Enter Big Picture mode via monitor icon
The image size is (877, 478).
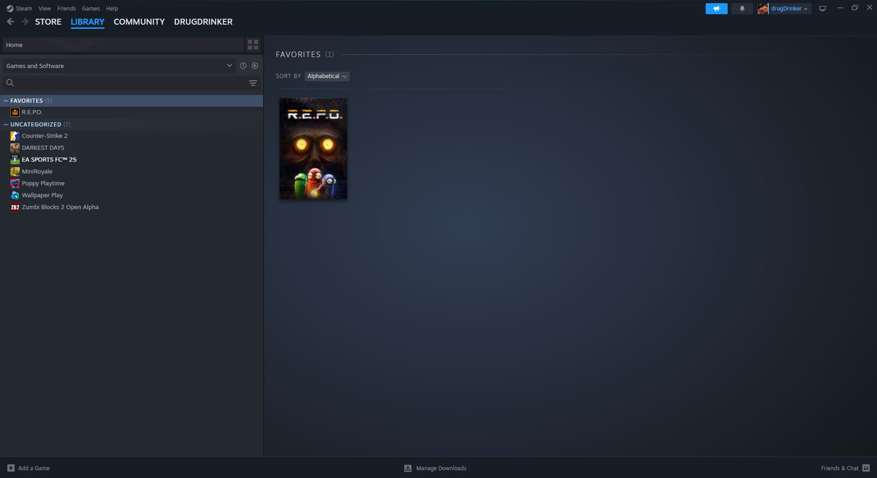pos(823,8)
